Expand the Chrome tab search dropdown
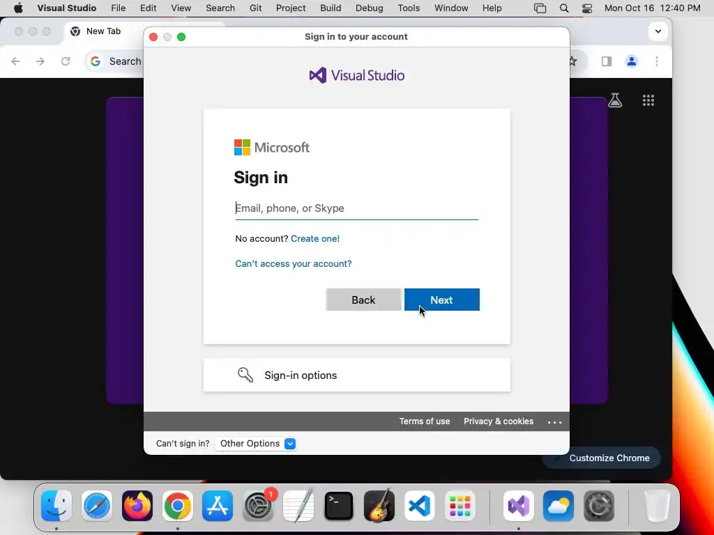This screenshot has height=535, width=714. click(x=658, y=31)
